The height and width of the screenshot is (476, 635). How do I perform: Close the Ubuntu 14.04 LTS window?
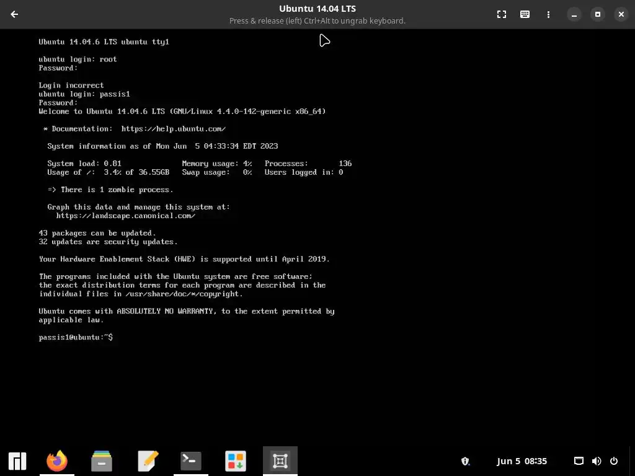pos(621,14)
